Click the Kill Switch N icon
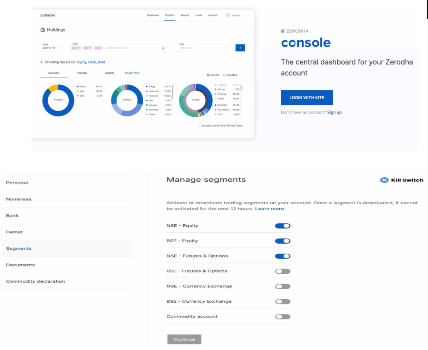This screenshot has width=428, height=350. pos(384,180)
